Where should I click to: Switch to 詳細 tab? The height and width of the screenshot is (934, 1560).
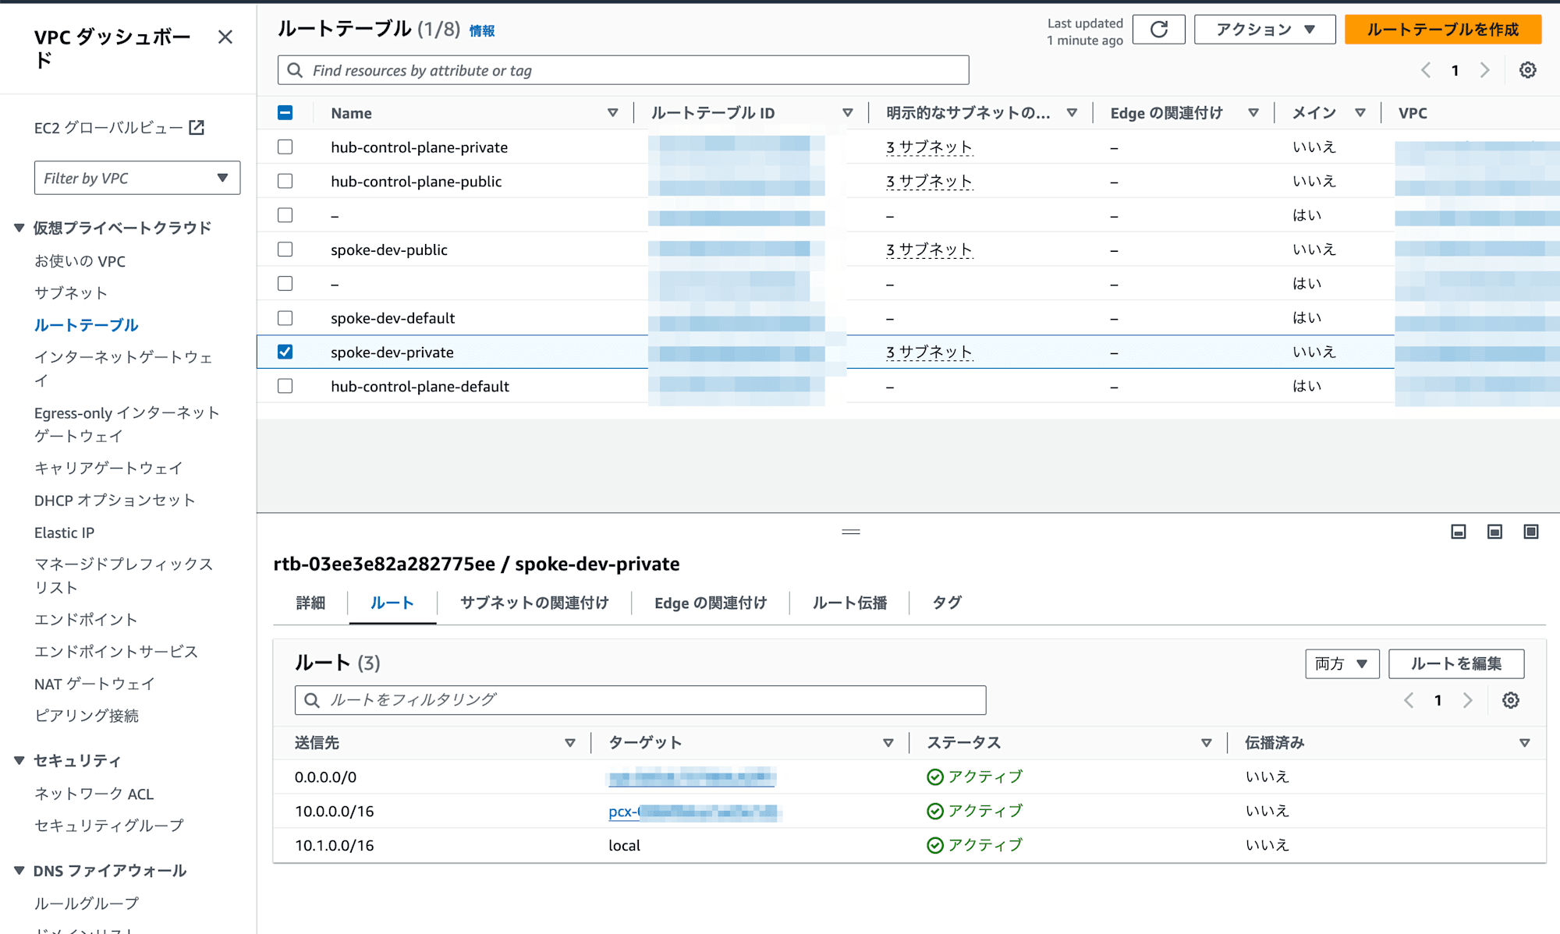(x=310, y=603)
